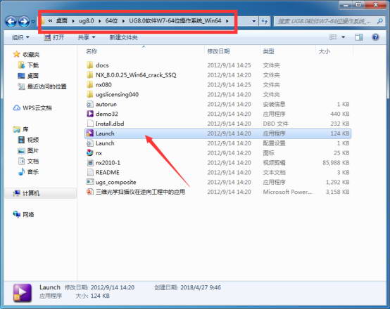Select the nx2010-1 video clip icon
The height and width of the screenshot is (309, 390).
(x=90, y=162)
